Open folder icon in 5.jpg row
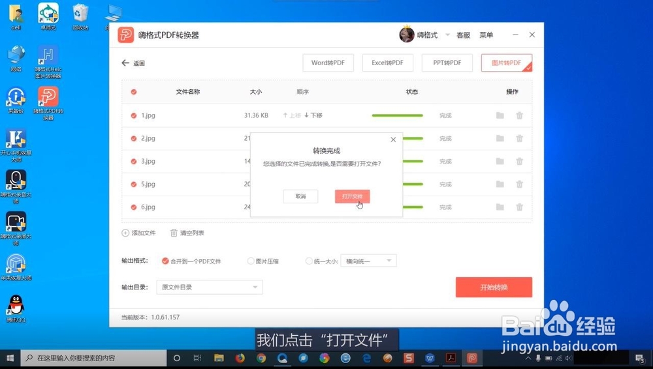653x369 pixels. point(500,184)
